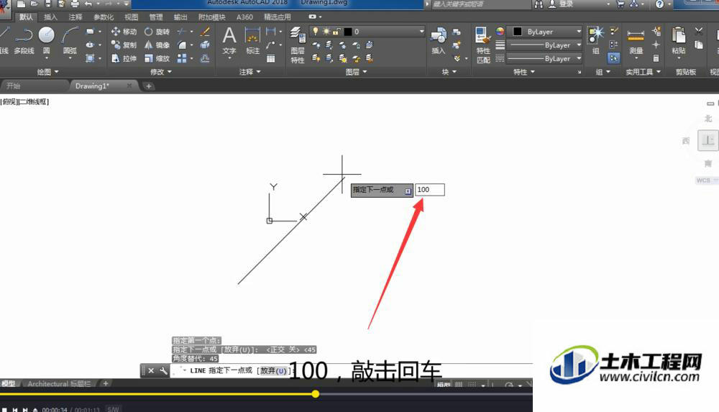This screenshot has width=719, height=412.
Task: Activate the Mirror (镜像) tool
Action: coord(157,45)
